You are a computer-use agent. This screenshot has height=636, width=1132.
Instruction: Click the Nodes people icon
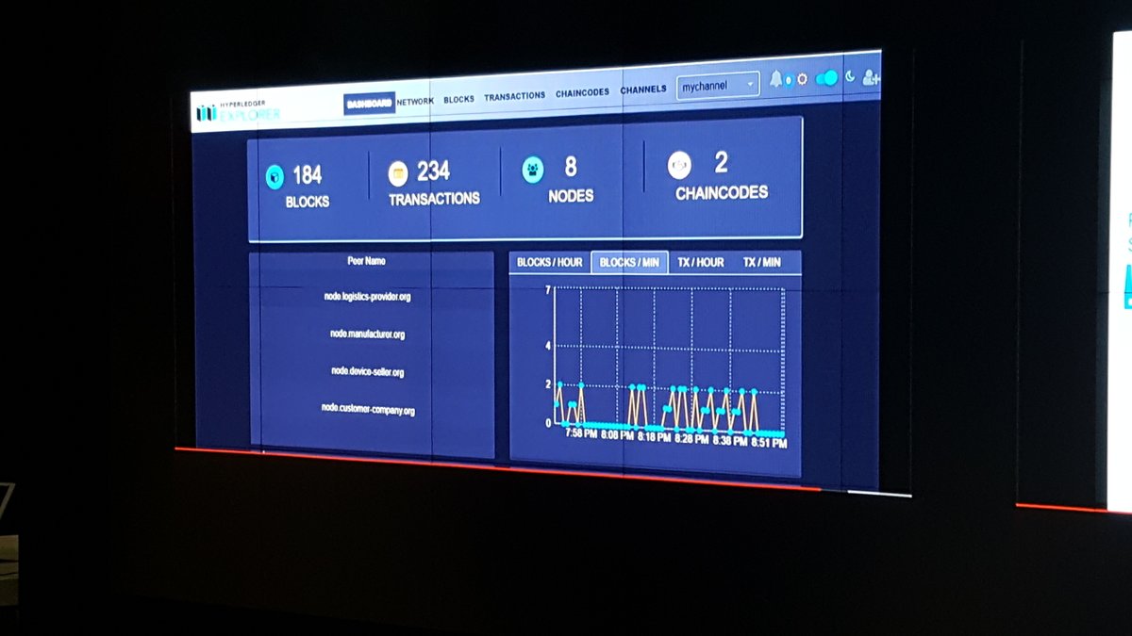pos(533,170)
